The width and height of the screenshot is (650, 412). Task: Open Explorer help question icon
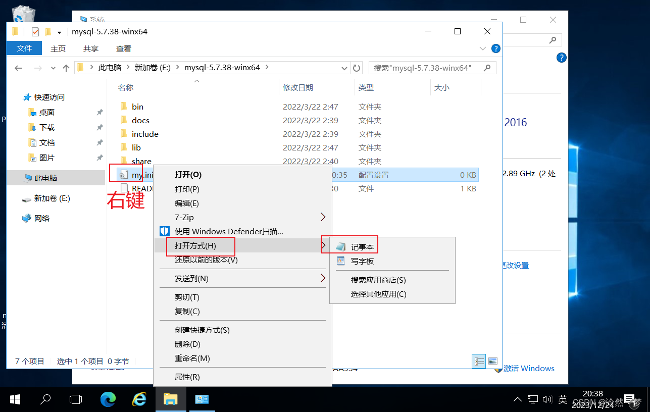tap(496, 48)
